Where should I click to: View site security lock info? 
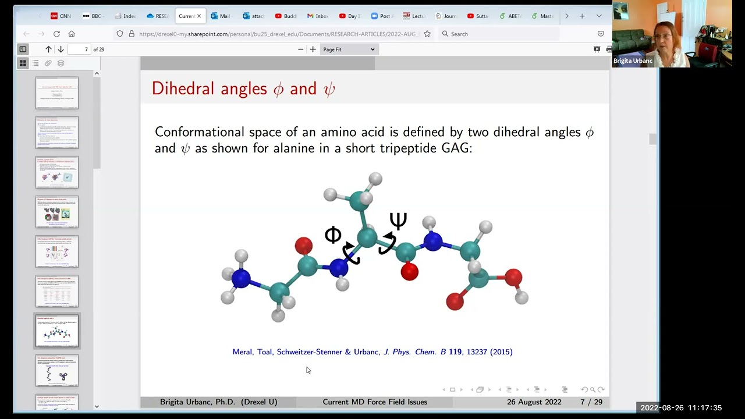132,34
